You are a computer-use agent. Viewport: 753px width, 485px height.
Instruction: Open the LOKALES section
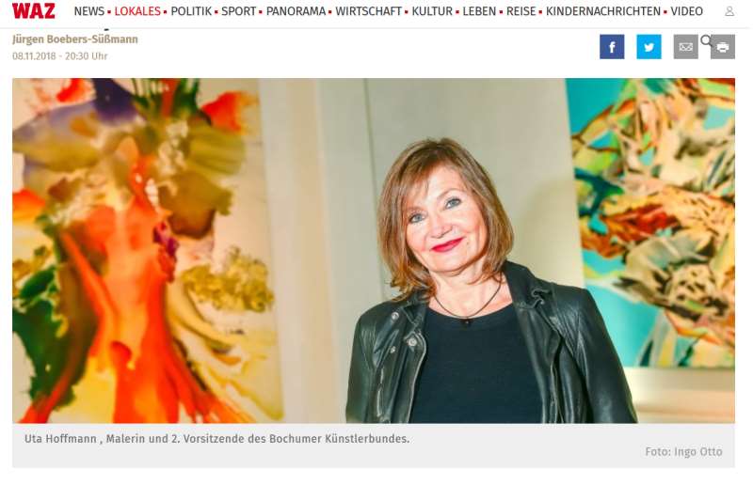pyautogui.click(x=137, y=11)
